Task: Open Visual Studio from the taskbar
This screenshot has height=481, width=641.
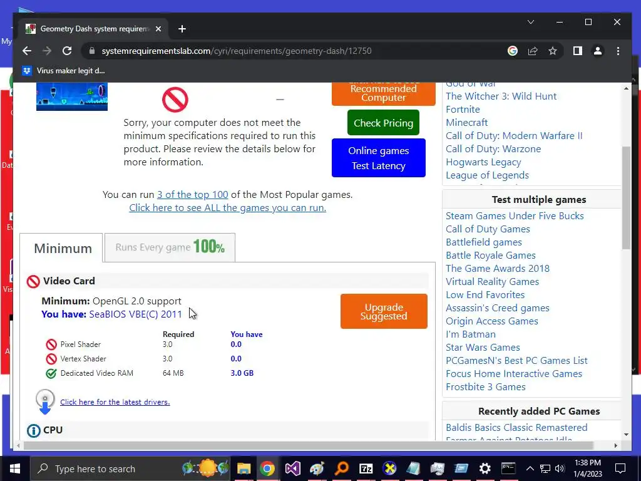Action: pos(293,468)
